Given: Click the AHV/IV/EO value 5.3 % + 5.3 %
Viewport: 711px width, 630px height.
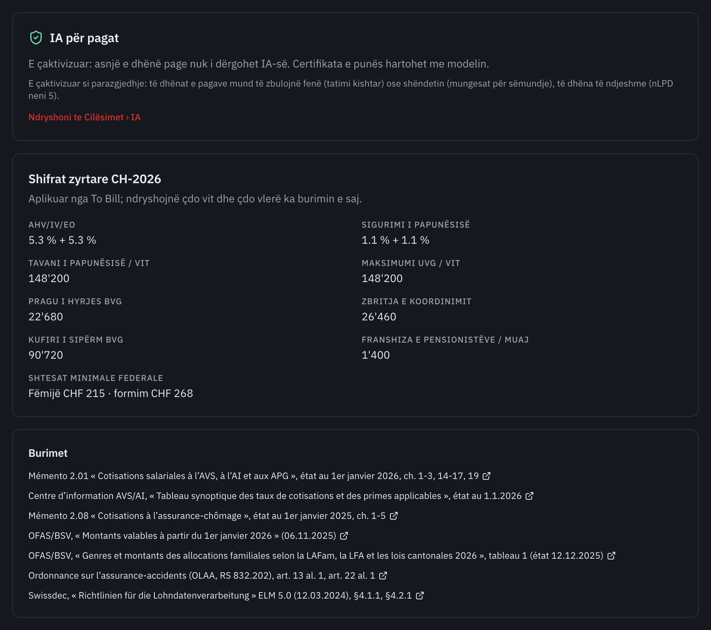Looking at the screenshot, I should [62, 240].
